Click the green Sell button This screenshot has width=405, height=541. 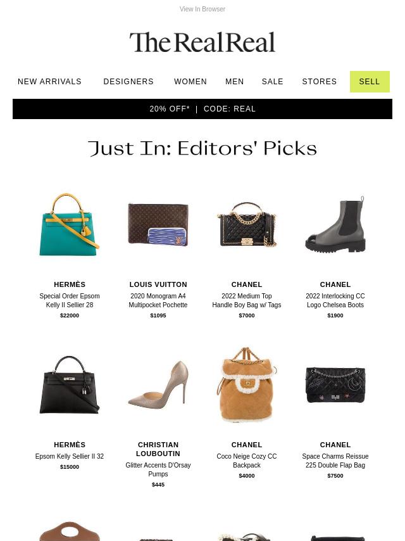click(370, 82)
